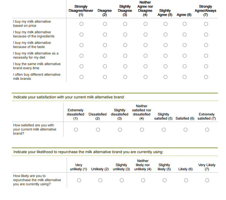Mark Strongly Agree for often buying different brands
The height and width of the screenshot is (200, 226).
pyautogui.click(x=206, y=77)
